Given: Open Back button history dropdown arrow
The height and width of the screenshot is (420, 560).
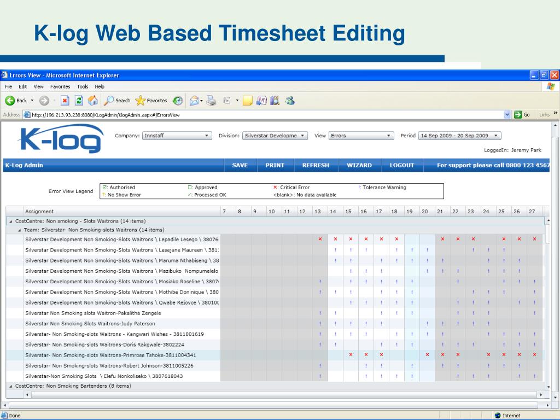Looking at the screenshot, I should pos(32,101).
